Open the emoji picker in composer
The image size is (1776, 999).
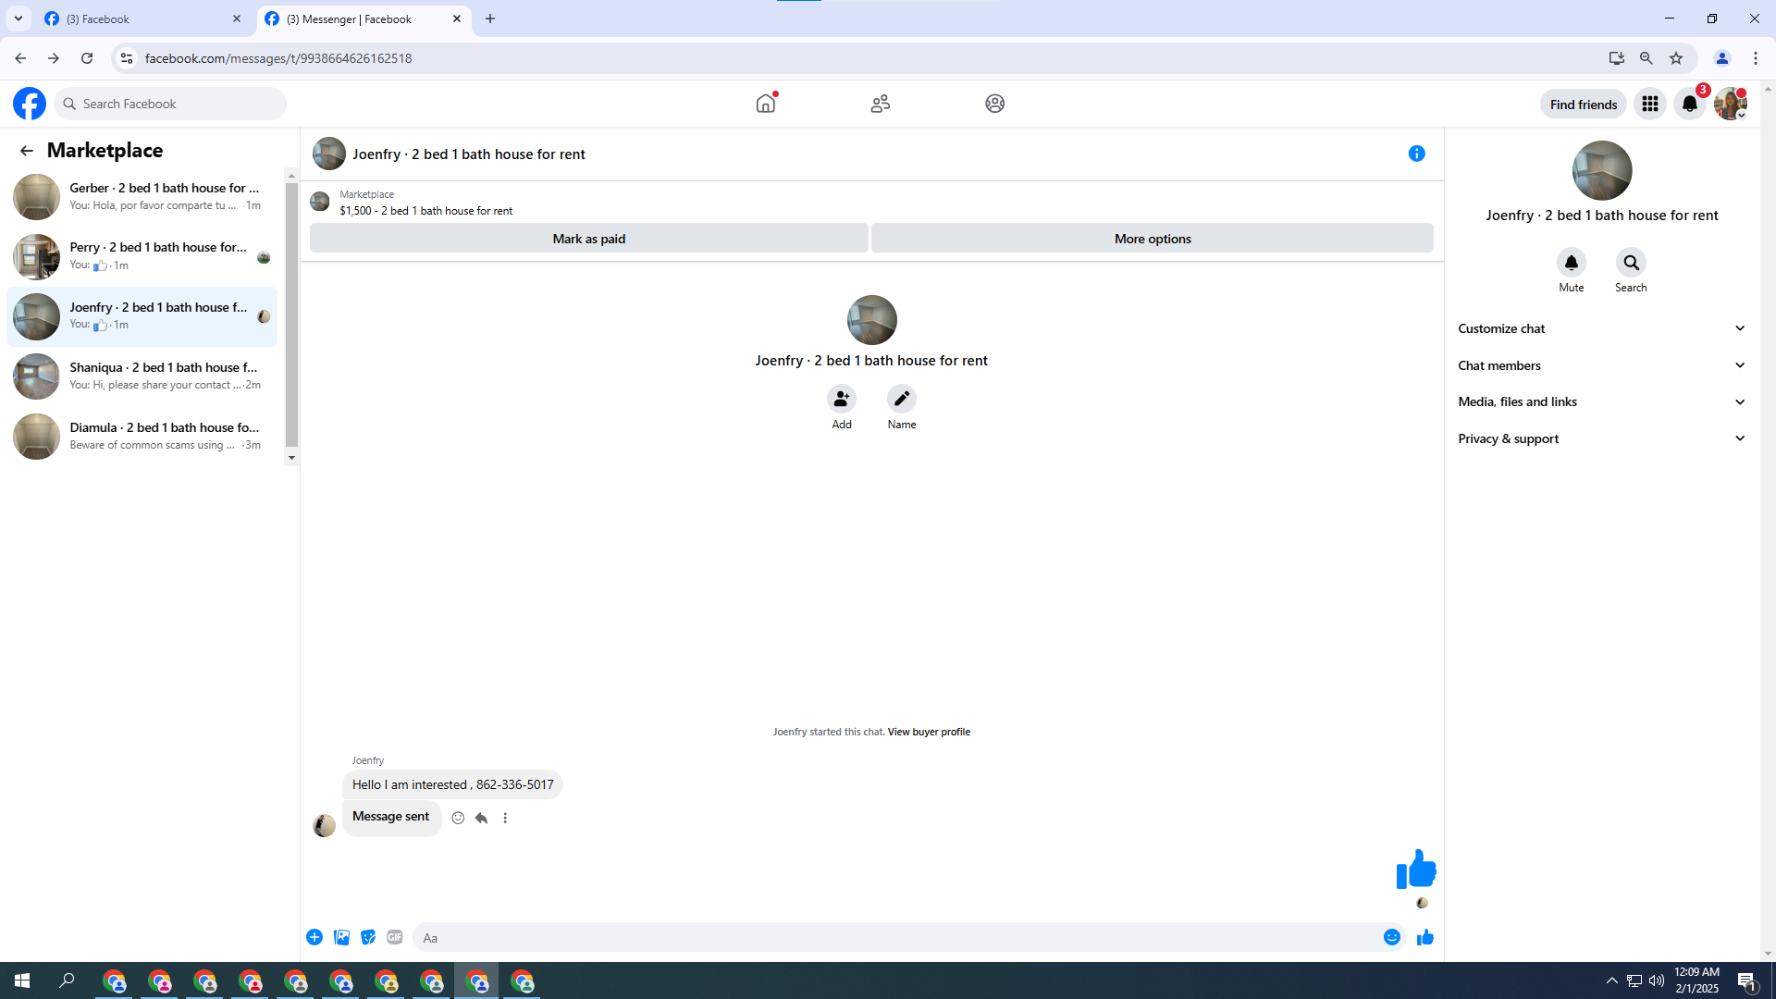1392,938
